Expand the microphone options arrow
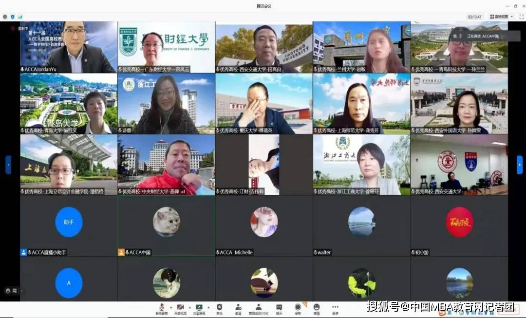This screenshot has width=526, height=318. tap(171, 307)
